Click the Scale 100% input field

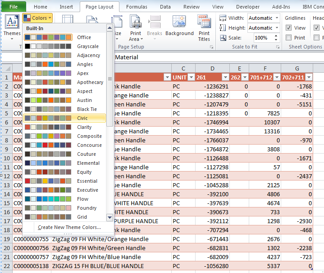(x=264, y=38)
